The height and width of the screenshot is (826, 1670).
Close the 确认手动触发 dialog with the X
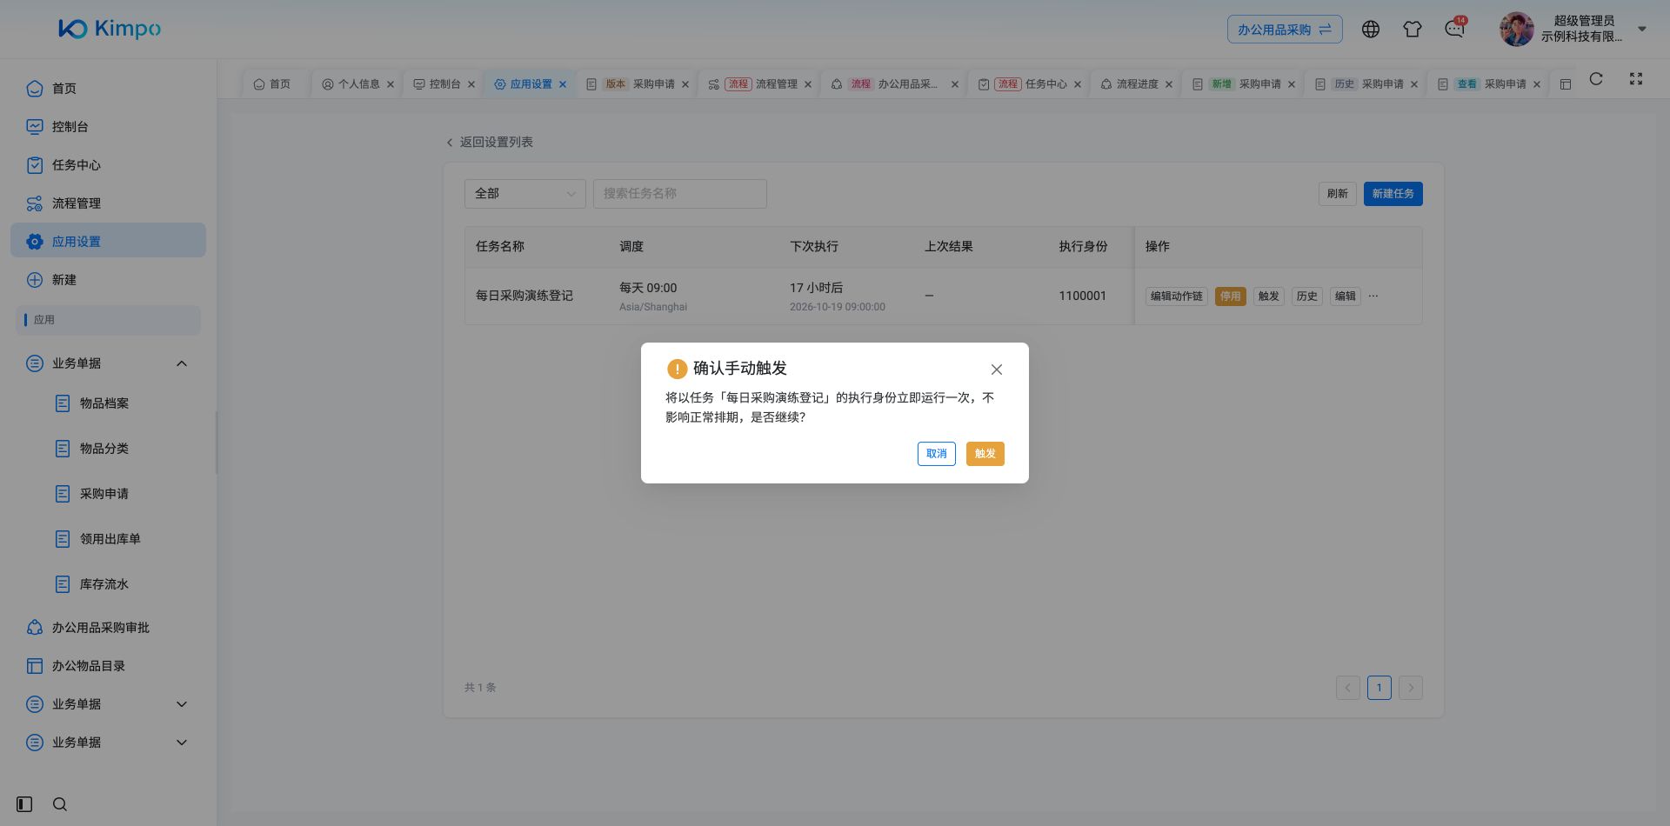[997, 370]
